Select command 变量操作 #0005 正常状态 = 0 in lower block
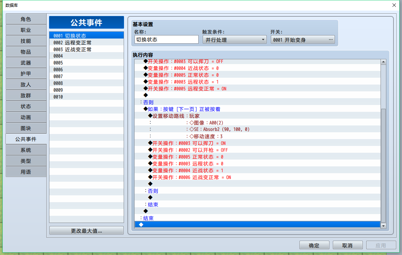Image resolution: width=402 pixels, height=255 pixels. [258, 157]
